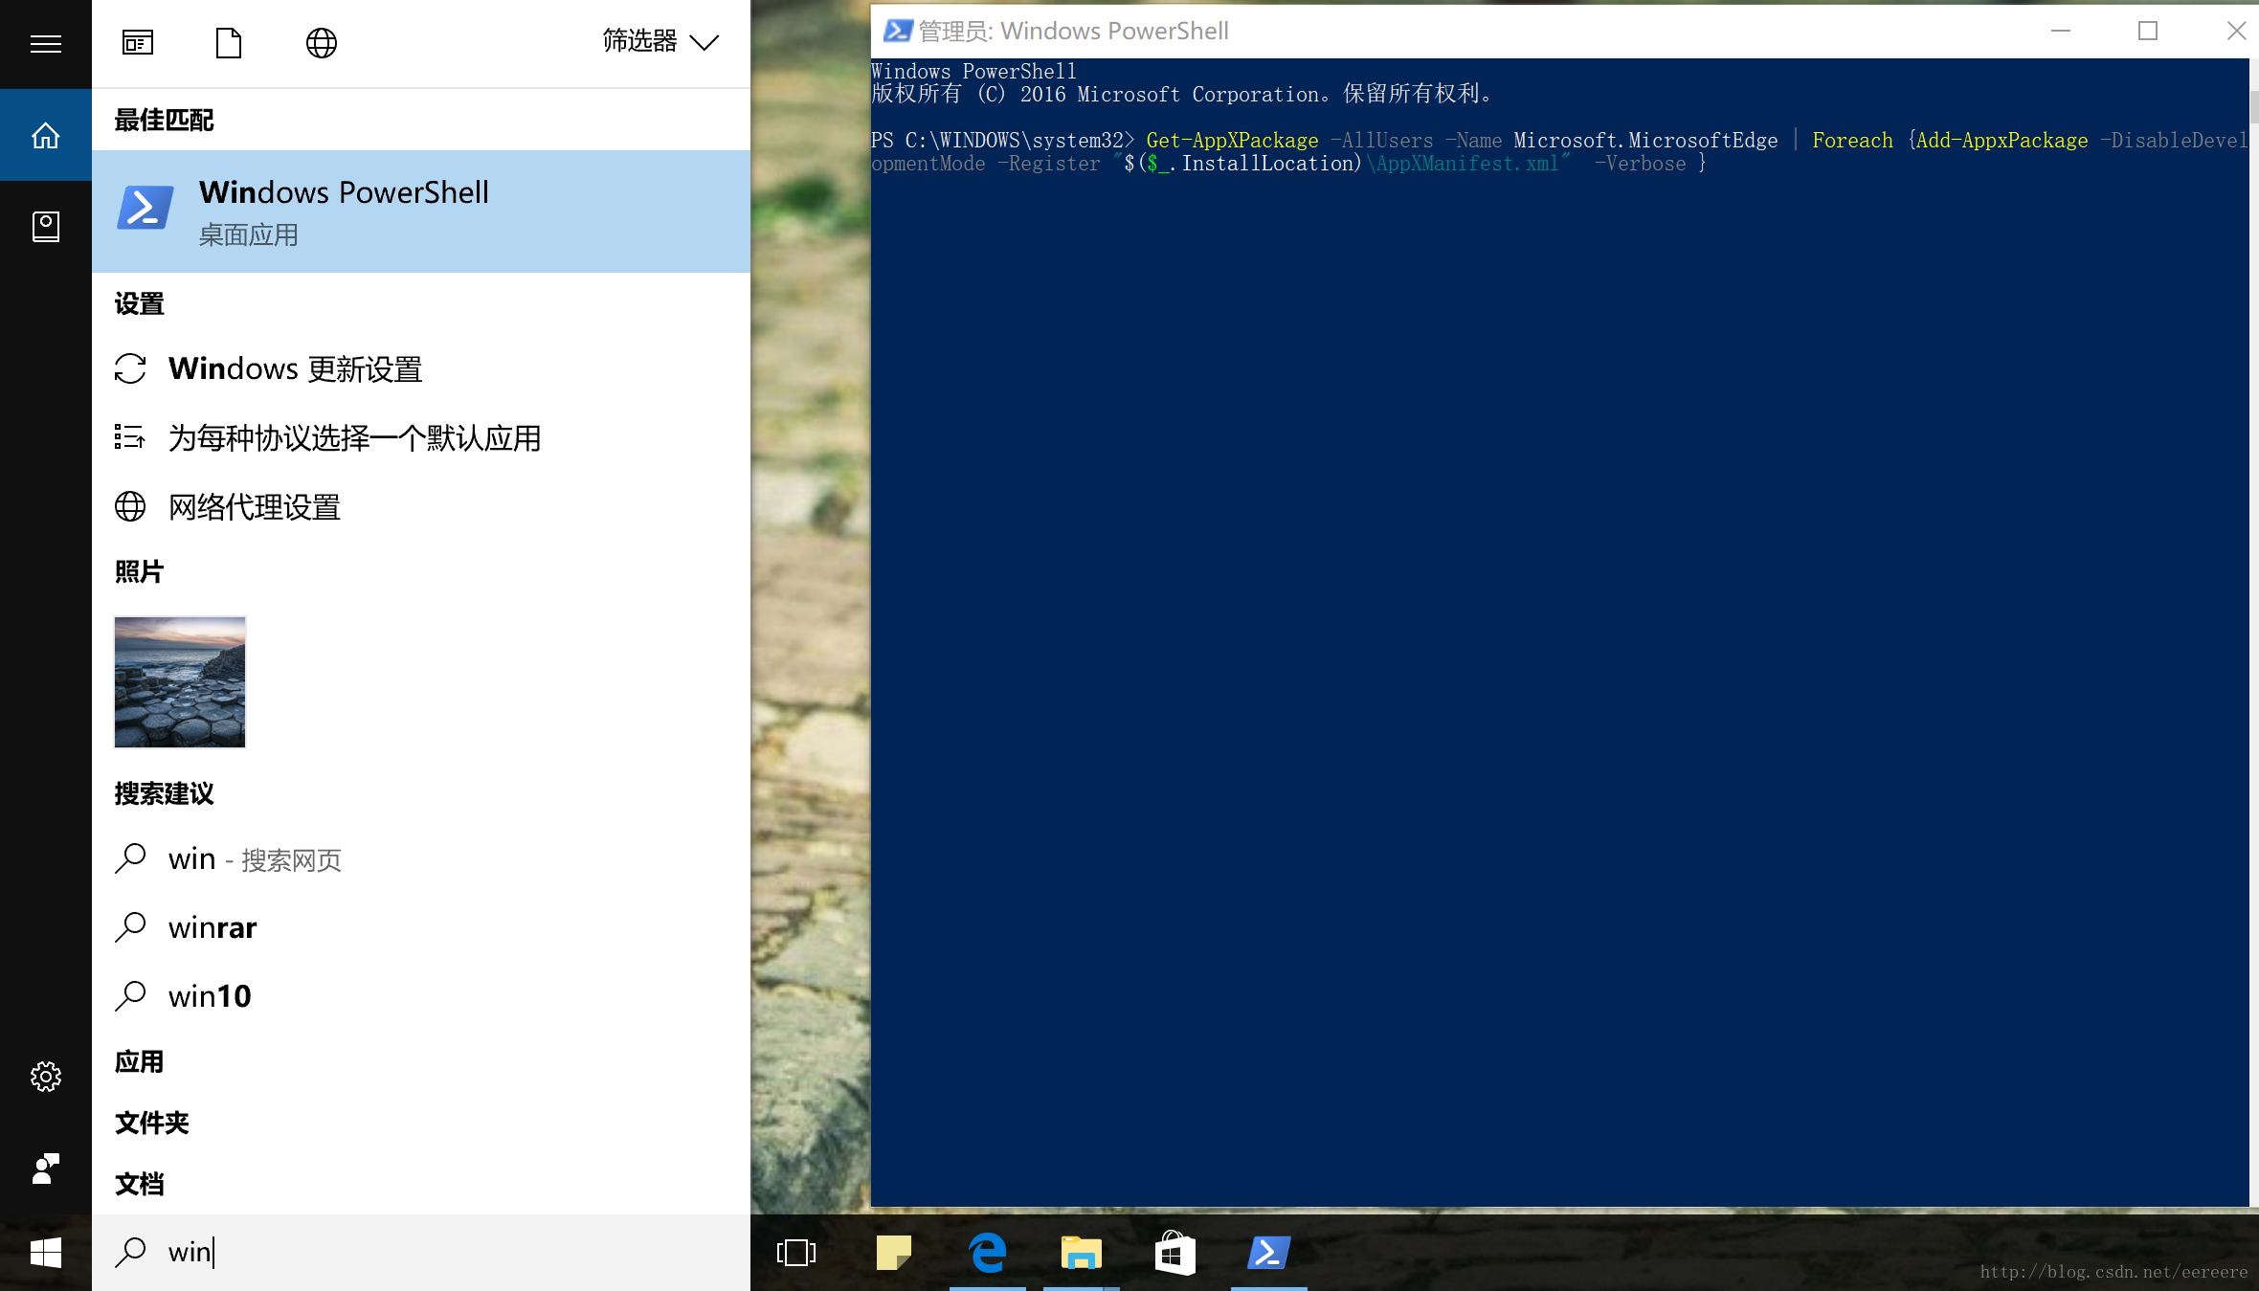The image size is (2259, 1291).
Task: Open 网络代理设置 result
Action: click(421, 507)
